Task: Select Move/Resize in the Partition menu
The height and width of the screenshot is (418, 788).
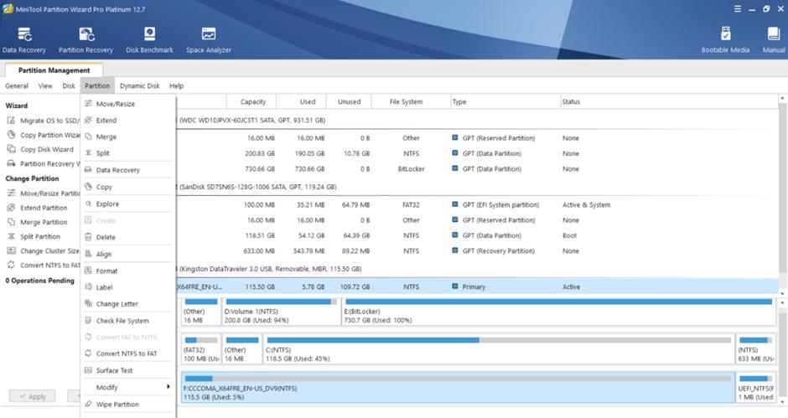Action: point(115,104)
